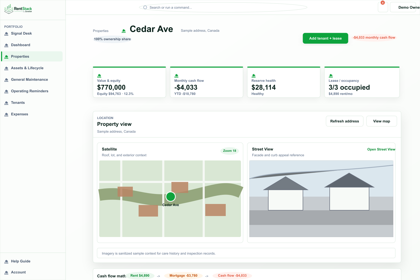Click the Mortgage -$3,780 chip

tap(183, 276)
